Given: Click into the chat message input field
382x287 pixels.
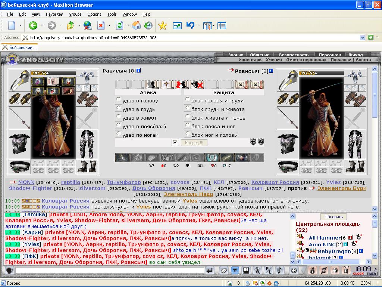Looking at the screenshot, I should click(110, 271).
